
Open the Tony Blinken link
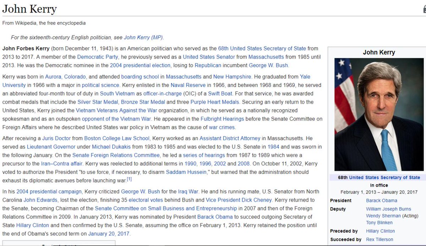pyautogui.click(x=379, y=223)
